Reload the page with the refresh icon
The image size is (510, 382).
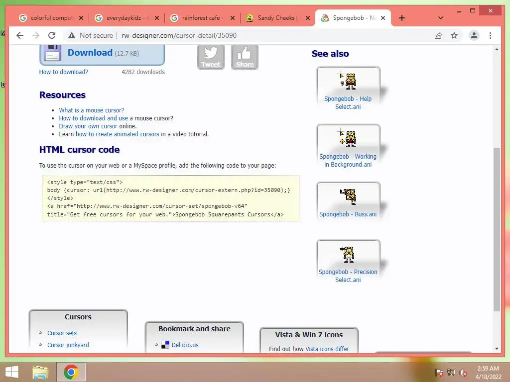click(x=52, y=35)
